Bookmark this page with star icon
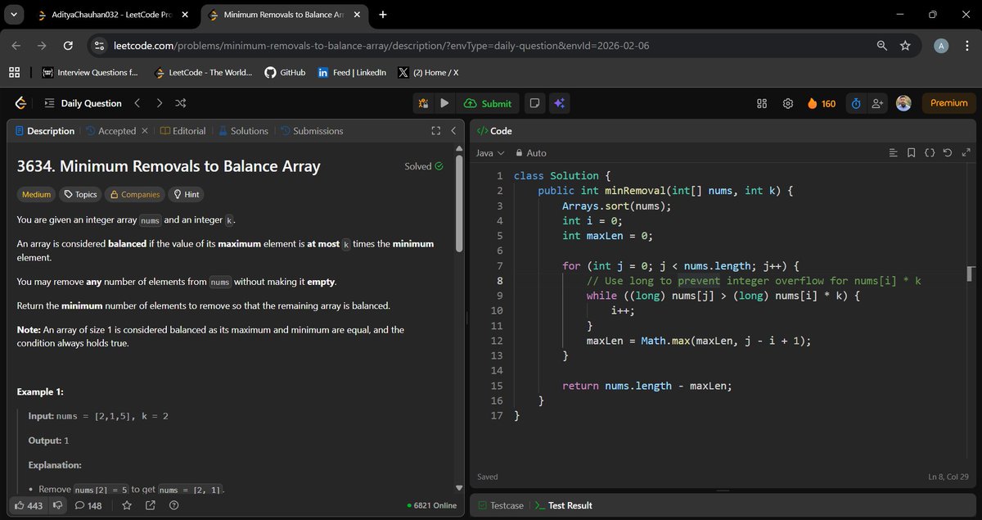Image resolution: width=982 pixels, height=520 pixels. (905, 46)
